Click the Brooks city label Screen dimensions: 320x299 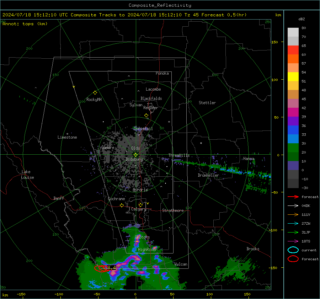pyautogui.click(x=253, y=249)
